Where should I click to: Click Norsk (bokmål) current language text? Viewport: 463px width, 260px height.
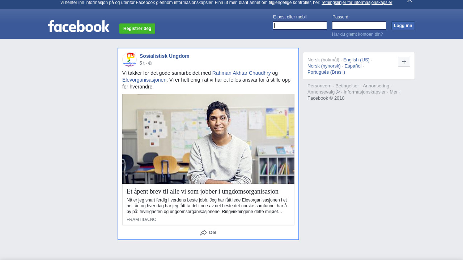point(323,60)
